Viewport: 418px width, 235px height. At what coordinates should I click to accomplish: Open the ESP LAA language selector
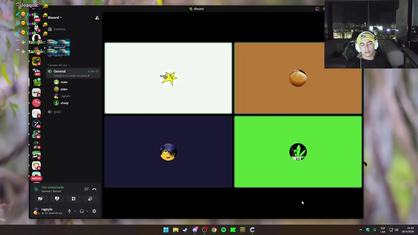coord(383,230)
